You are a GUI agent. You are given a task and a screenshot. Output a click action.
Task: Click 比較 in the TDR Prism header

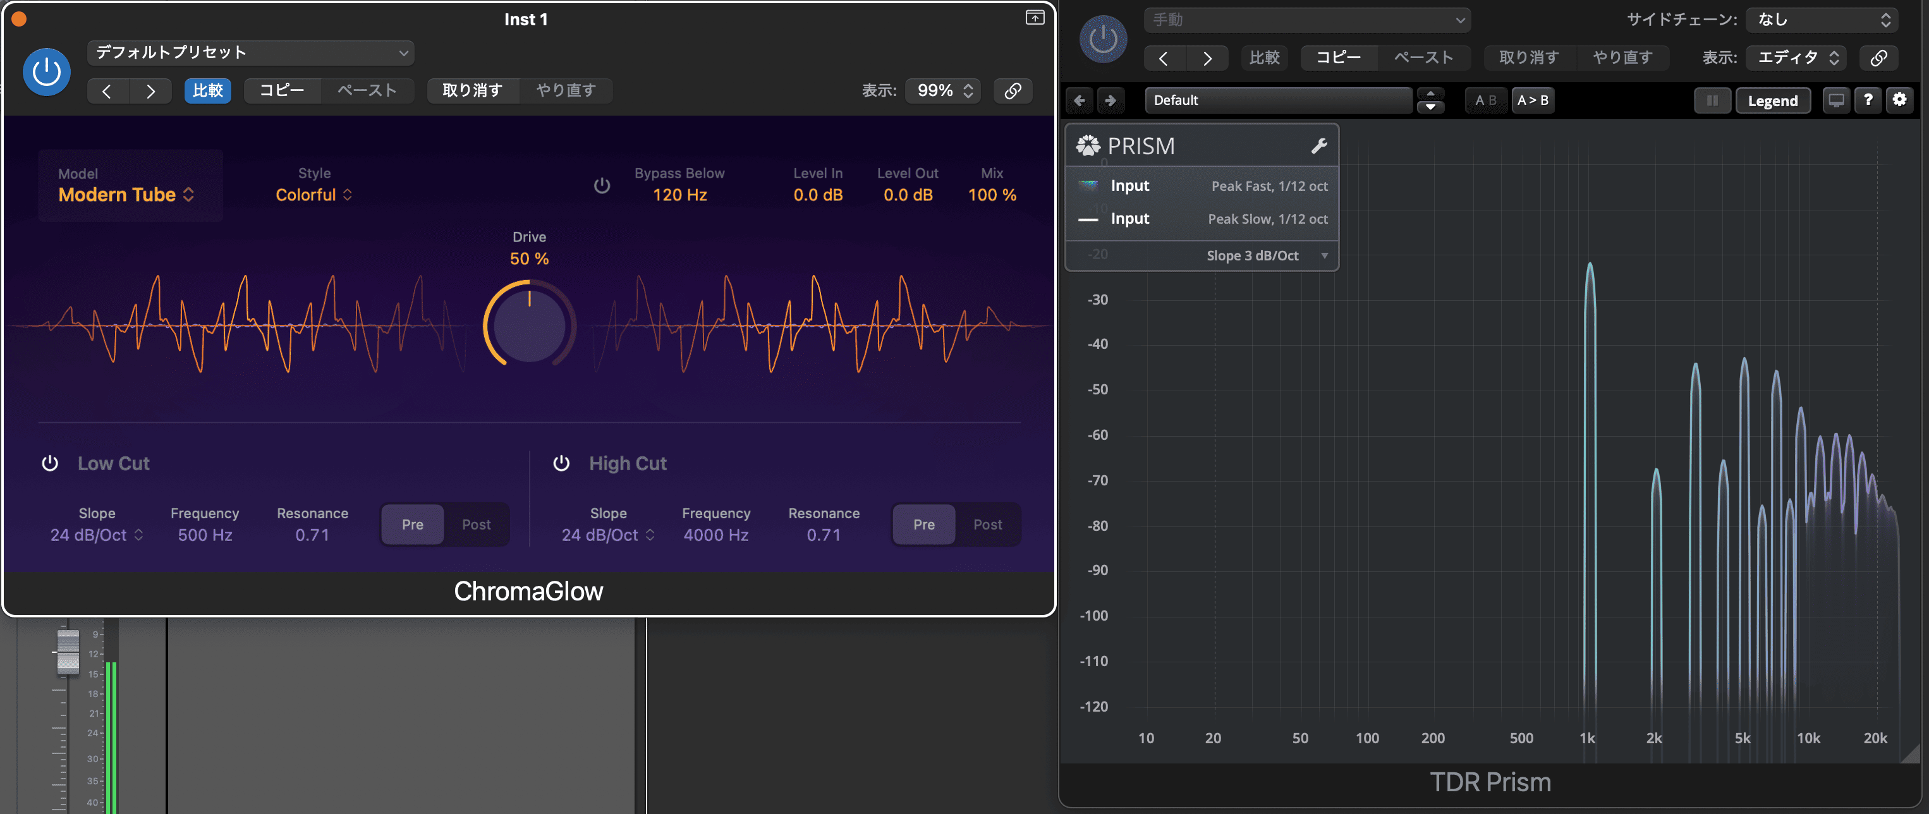1264,58
